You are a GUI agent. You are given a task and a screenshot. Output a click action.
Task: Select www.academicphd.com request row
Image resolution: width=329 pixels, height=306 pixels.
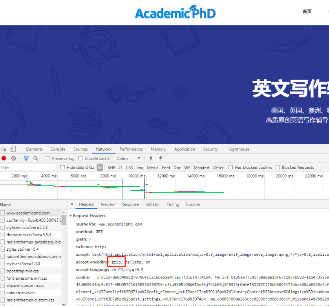click(31, 213)
